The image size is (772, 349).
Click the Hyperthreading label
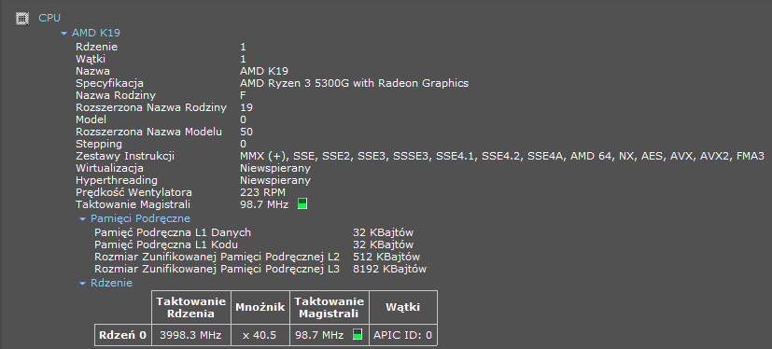pyautogui.click(x=117, y=180)
